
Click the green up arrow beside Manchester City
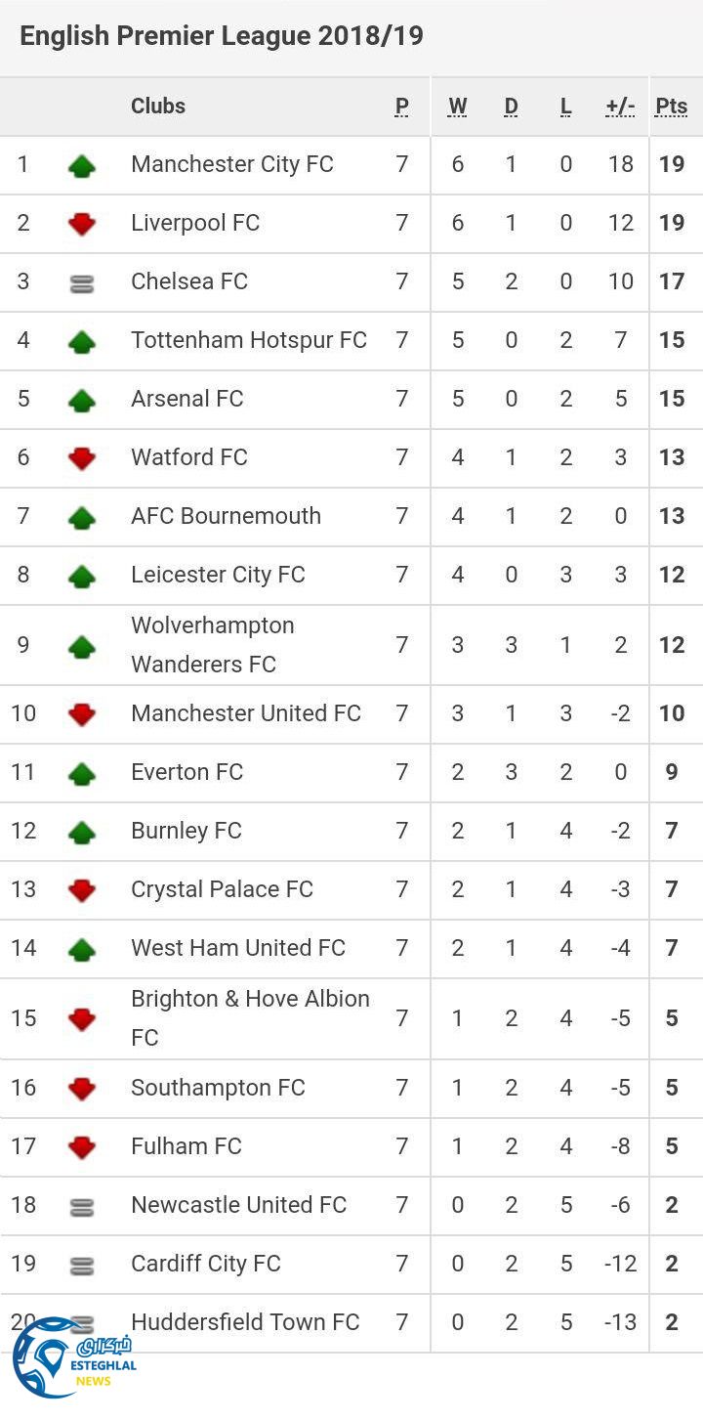point(82,166)
